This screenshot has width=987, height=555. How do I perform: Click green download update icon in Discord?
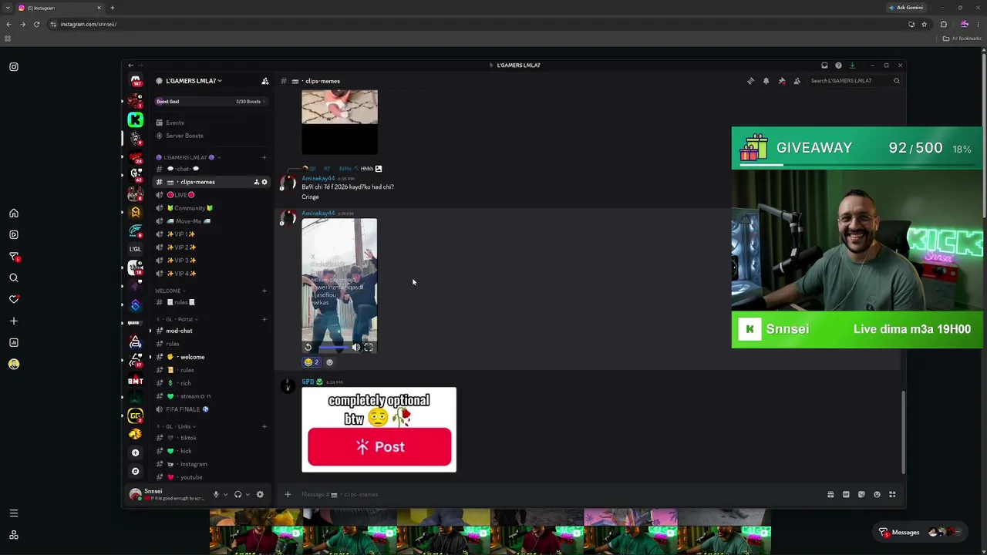(x=853, y=66)
